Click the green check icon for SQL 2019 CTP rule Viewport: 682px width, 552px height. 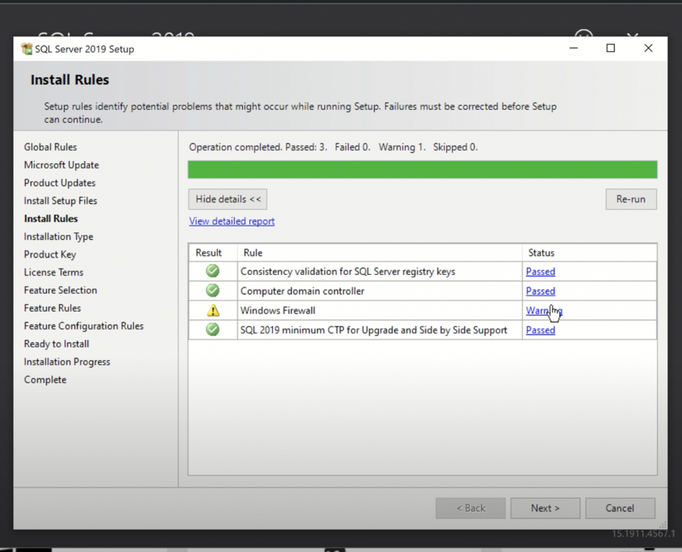[212, 330]
